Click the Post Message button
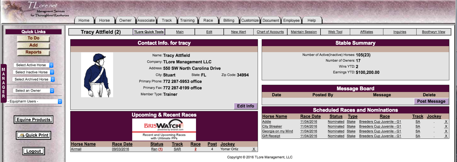This screenshot has height=162, width=457. [x=431, y=101]
